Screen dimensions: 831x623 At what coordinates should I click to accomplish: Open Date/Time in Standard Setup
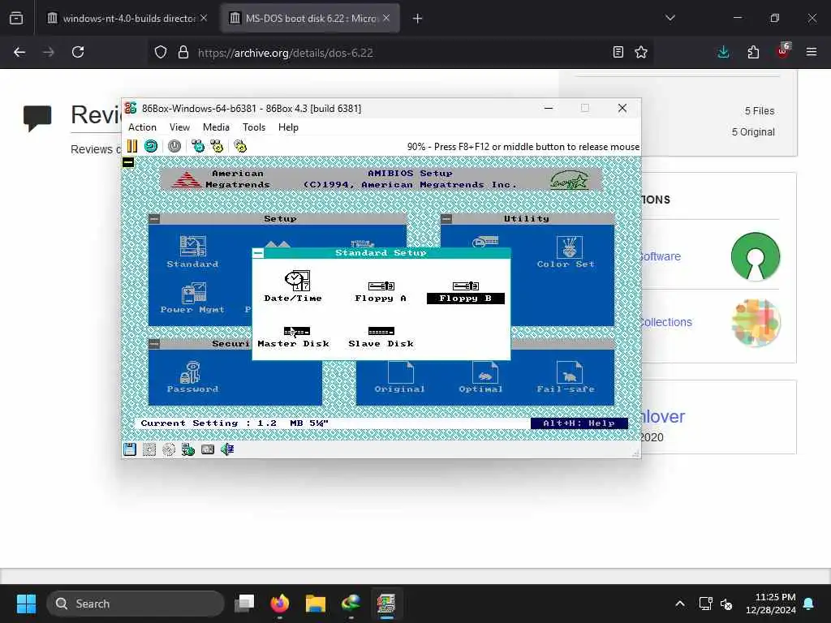pos(293,286)
